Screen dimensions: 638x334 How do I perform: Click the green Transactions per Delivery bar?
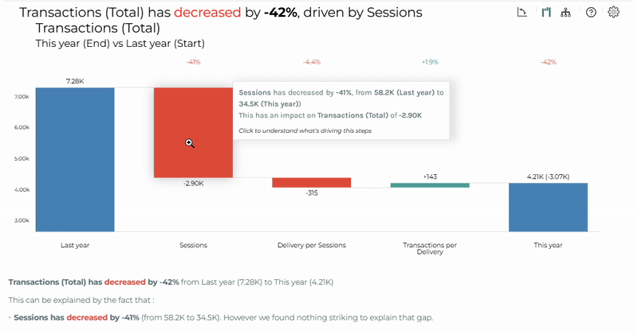tap(430, 185)
